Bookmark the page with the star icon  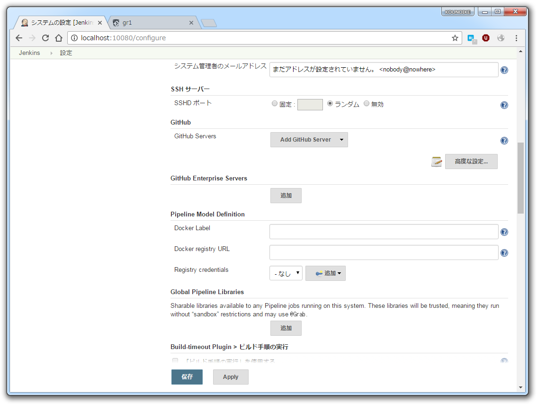point(454,38)
